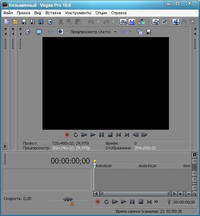Open video preview on external monitor
This screenshot has height=216, width=200.
click(x=39, y=32)
